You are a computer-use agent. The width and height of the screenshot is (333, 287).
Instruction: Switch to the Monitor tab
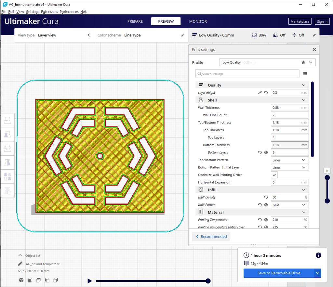click(198, 21)
